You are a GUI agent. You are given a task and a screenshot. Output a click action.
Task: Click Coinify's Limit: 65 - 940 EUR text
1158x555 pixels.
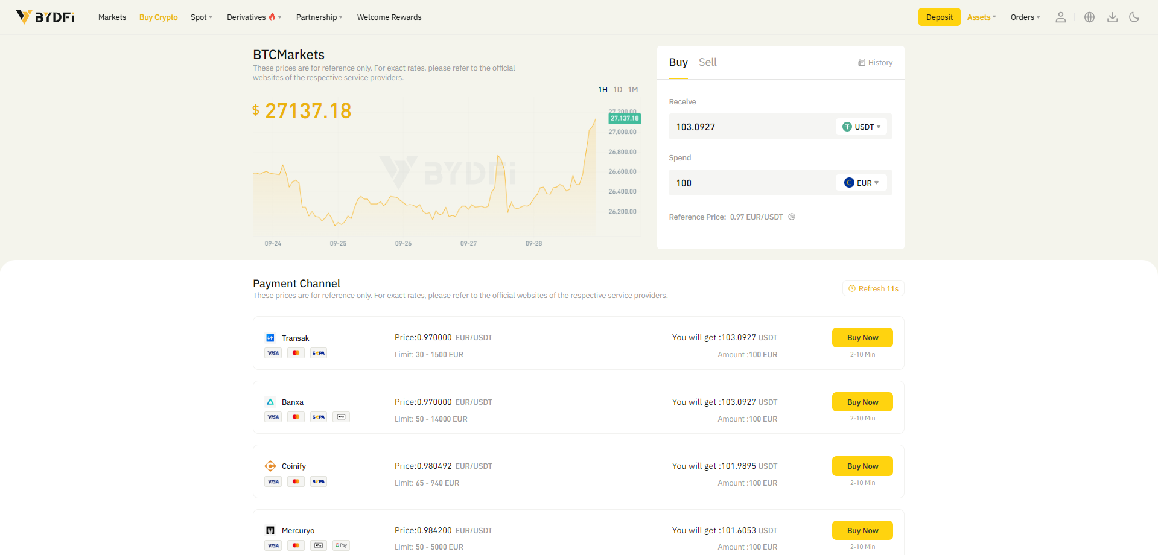pos(427,483)
